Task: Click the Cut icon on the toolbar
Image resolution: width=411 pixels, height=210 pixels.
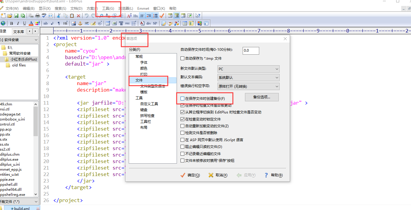Action: pyautogui.click(x=58, y=15)
